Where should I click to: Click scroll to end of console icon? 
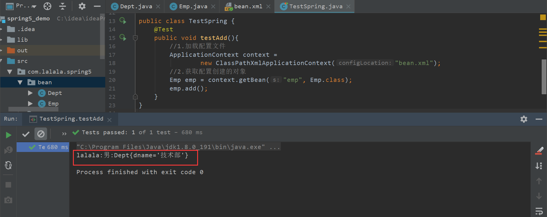[x=539, y=166]
